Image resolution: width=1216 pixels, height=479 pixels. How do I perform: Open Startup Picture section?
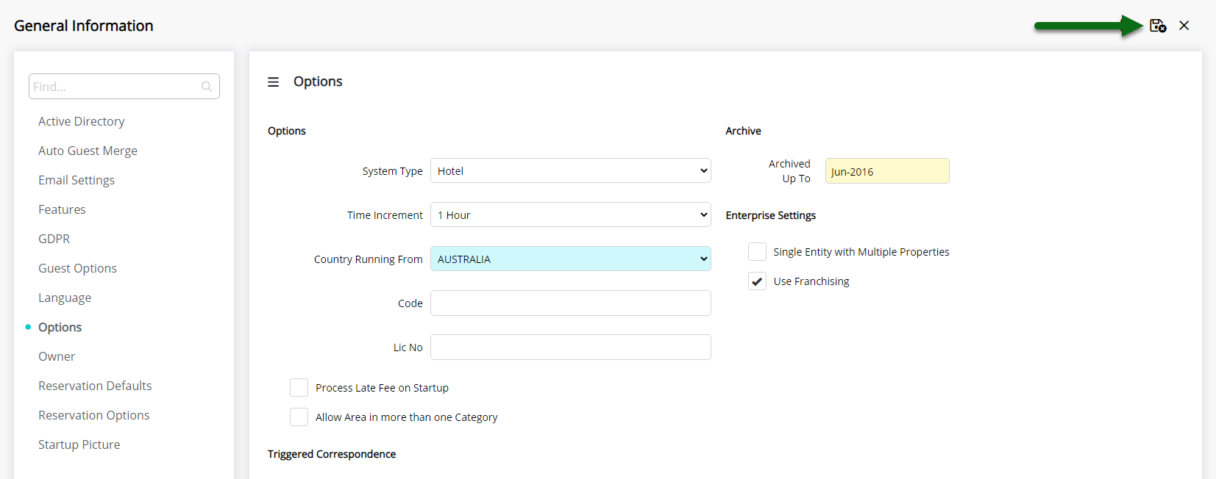tap(79, 444)
